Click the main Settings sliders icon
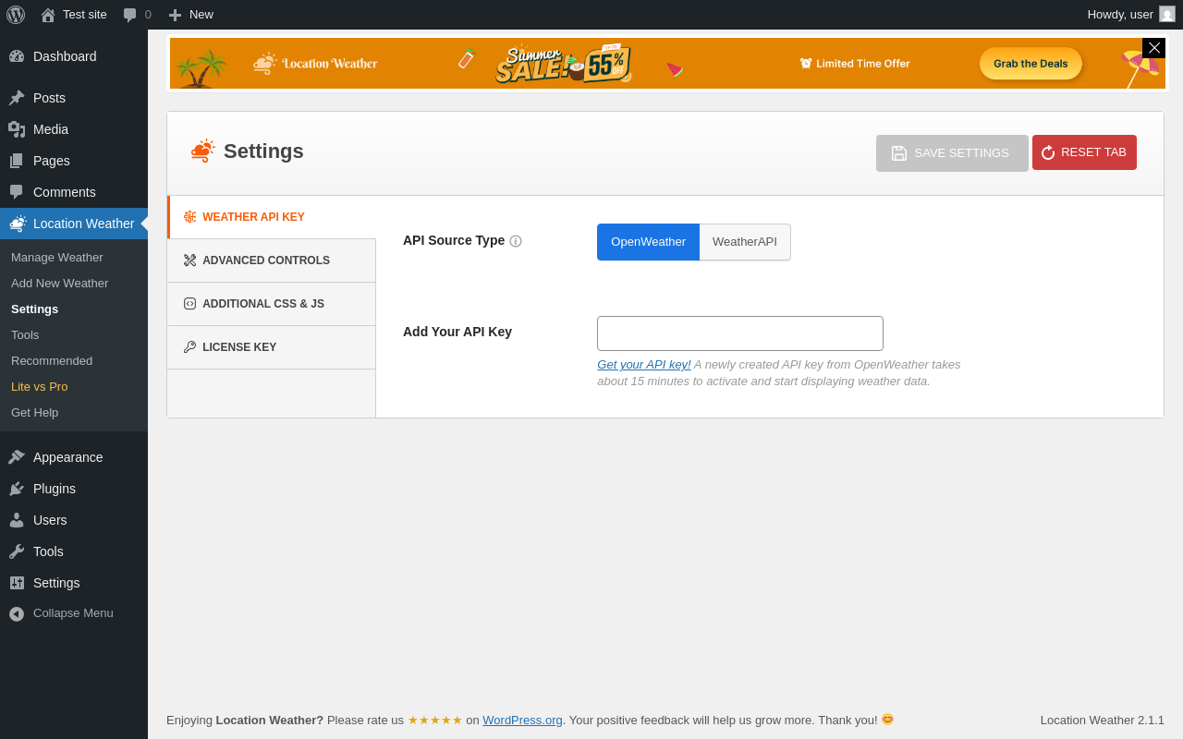The width and height of the screenshot is (1183, 739). [17, 583]
